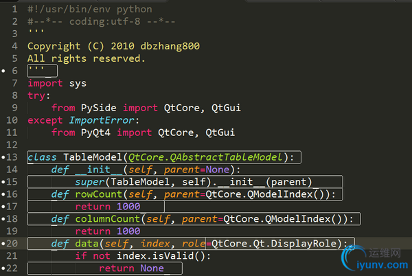Click 'index.isValid()' on line 21
This screenshot has width=412, height=276.
(161, 256)
